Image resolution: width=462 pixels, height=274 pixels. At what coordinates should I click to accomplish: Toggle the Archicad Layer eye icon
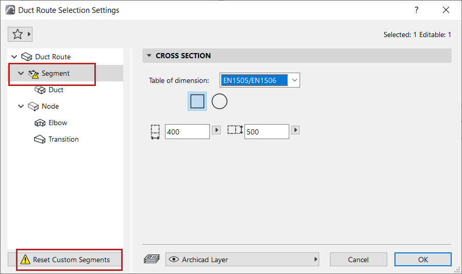[x=174, y=260]
